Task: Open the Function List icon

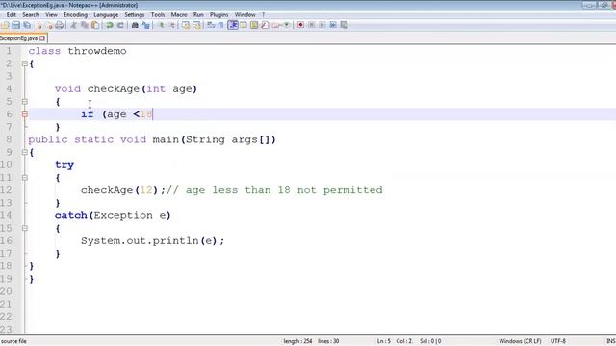Action: (265, 25)
